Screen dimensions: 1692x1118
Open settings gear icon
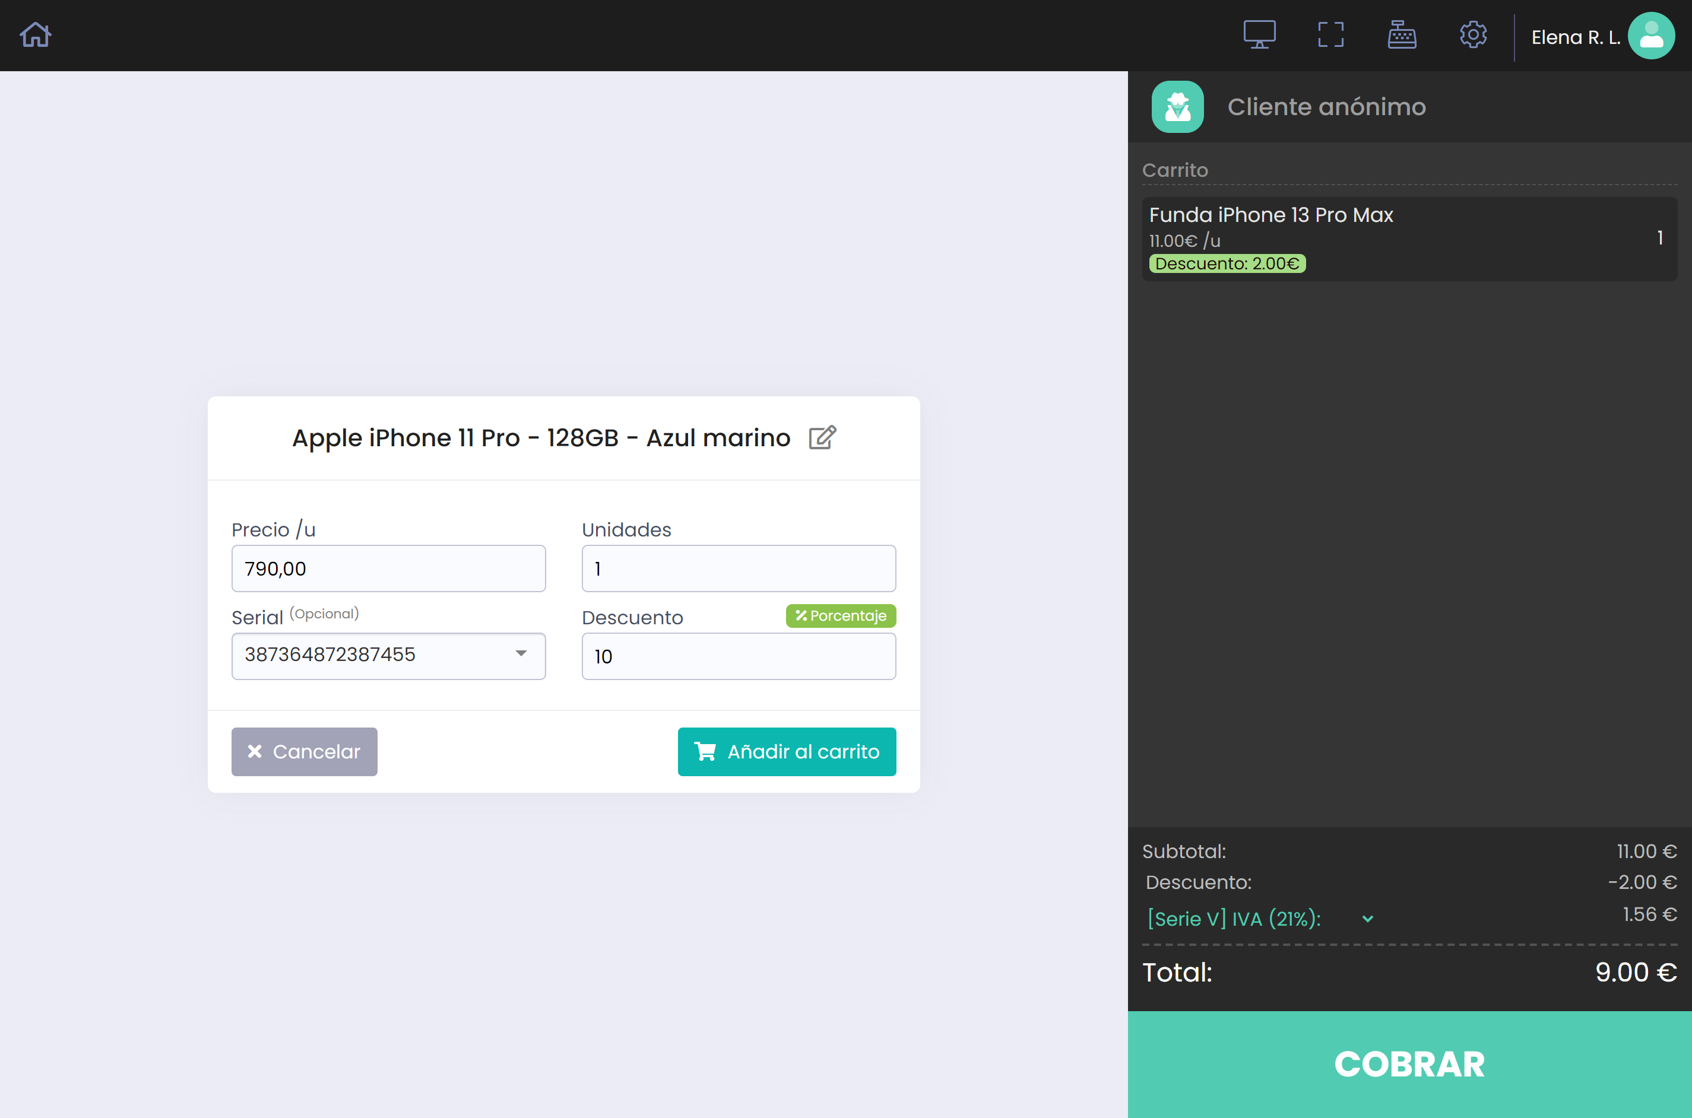click(x=1472, y=35)
